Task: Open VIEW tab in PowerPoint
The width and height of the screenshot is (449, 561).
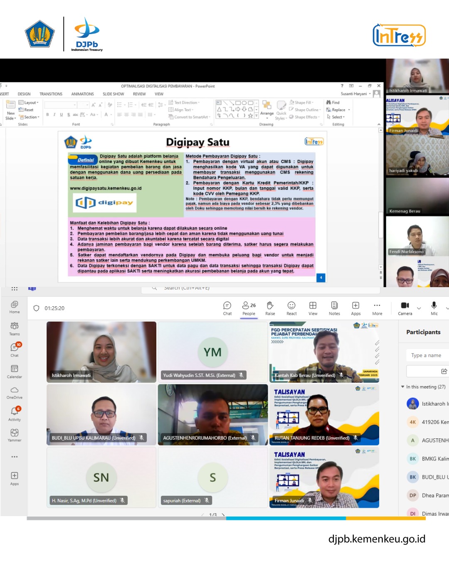Action: point(159,94)
